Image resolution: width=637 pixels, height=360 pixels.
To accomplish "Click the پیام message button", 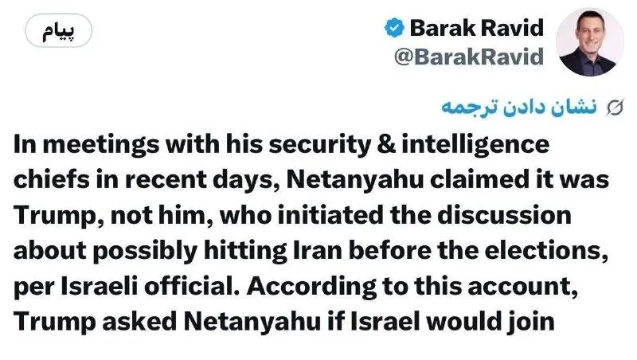I will (59, 30).
